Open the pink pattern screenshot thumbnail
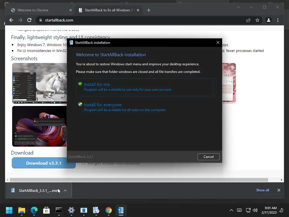 [229, 83]
